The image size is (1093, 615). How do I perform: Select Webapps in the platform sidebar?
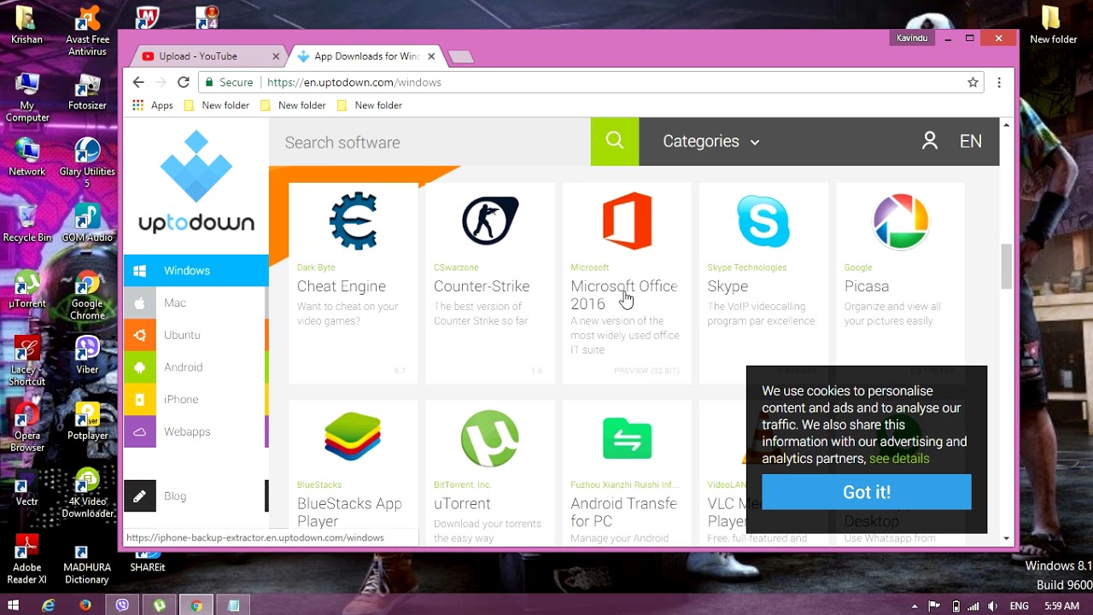click(x=196, y=431)
